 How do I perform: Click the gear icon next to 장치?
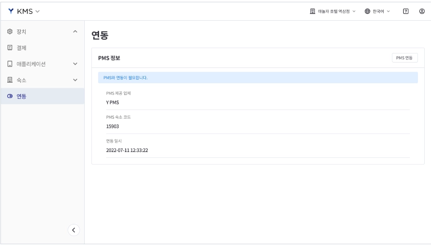pos(10,31)
